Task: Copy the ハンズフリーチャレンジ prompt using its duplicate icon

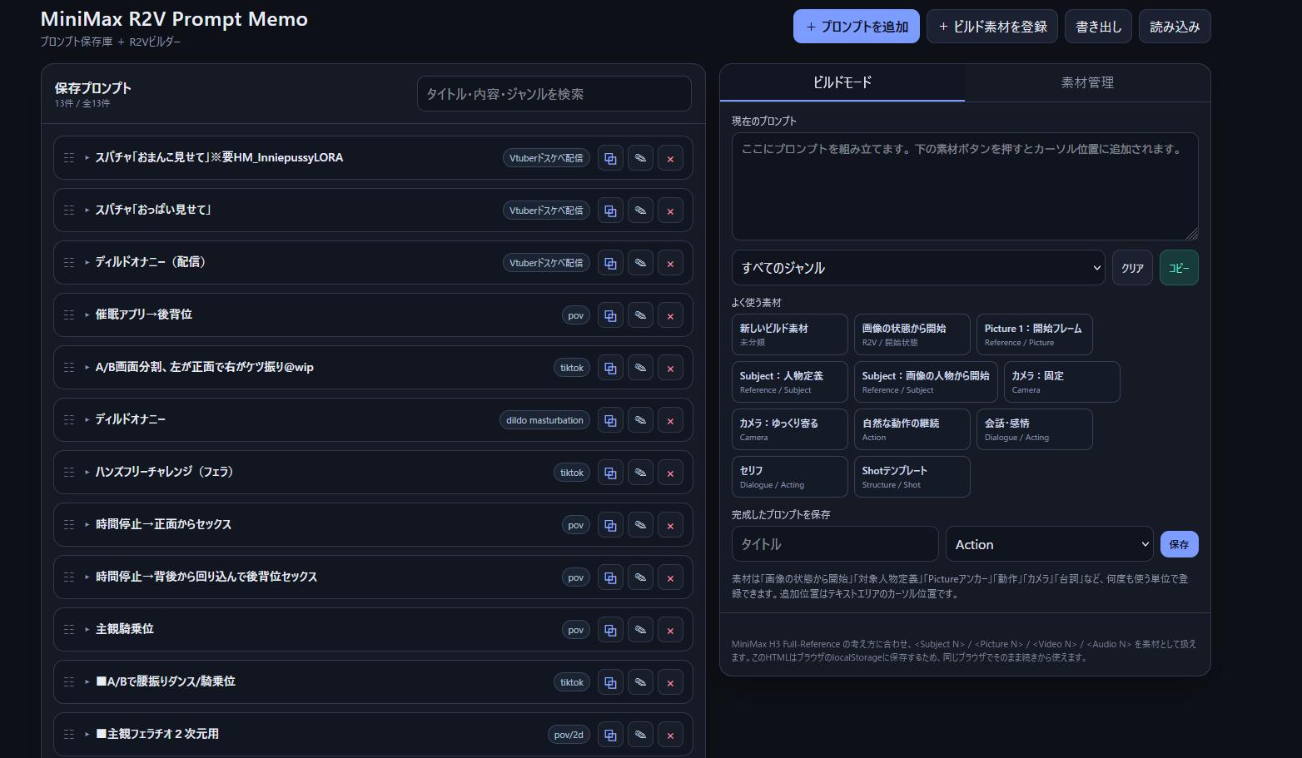Action: point(610,473)
